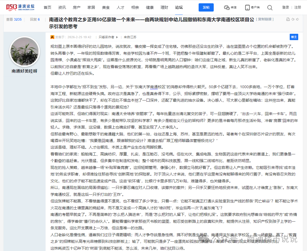The height and width of the screenshot is (251, 307).
Task: Click the blue 发帖 post button
Action: coord(206,7)
